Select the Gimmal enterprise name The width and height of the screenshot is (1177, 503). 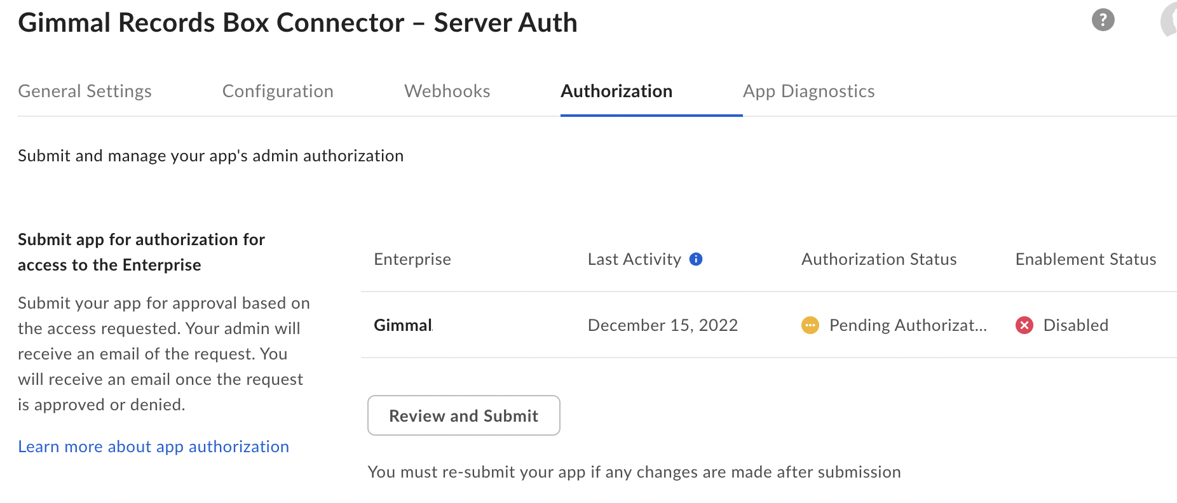[x=403, y=325]
